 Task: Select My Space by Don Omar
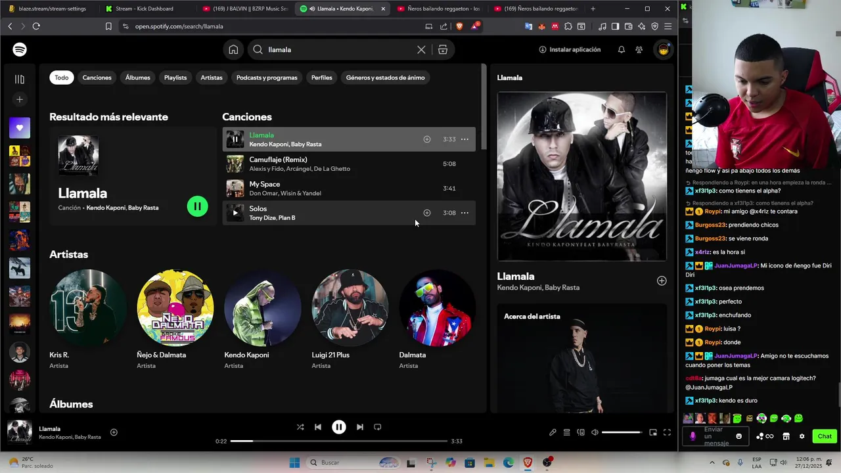pos(349,188)
